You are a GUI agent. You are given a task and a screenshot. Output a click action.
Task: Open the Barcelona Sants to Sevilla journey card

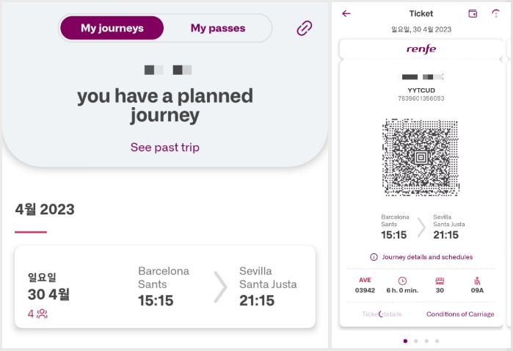click(x=165, y=287)
